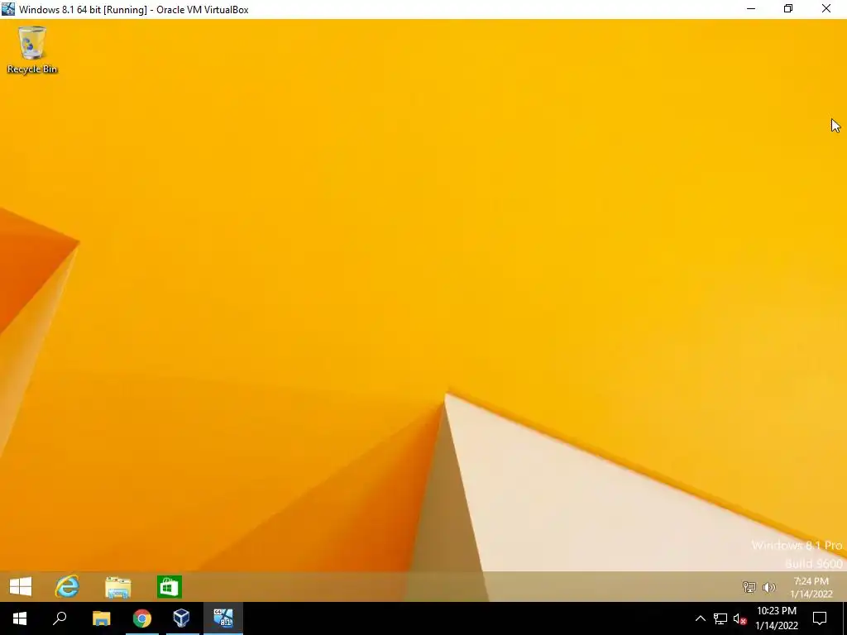The image size is (847, 635).
Task: Click the VirtualBox window title bar icon
Action: (8, 8)
